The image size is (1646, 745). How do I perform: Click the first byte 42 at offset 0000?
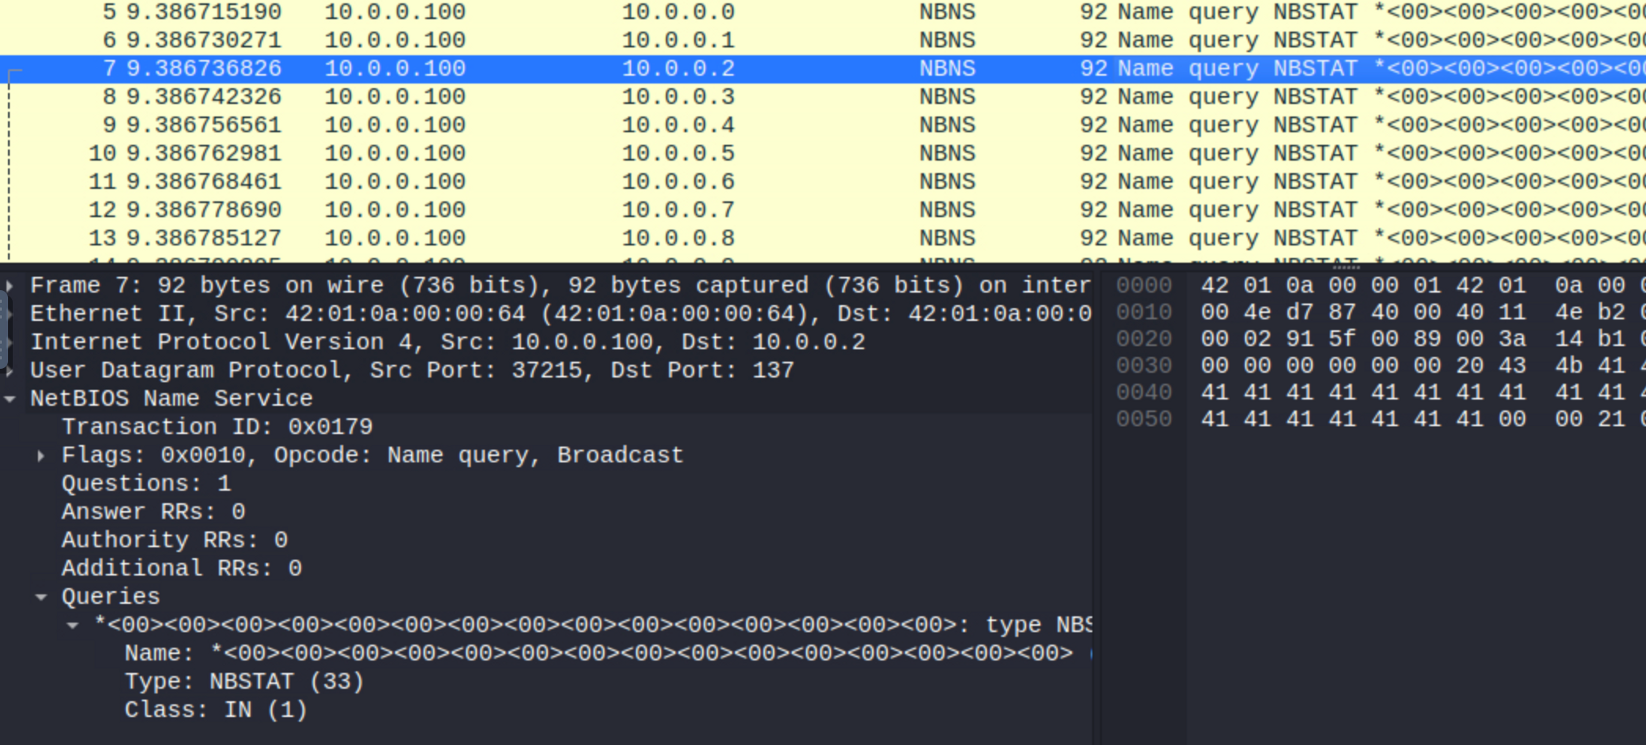tap(1215, 285)
